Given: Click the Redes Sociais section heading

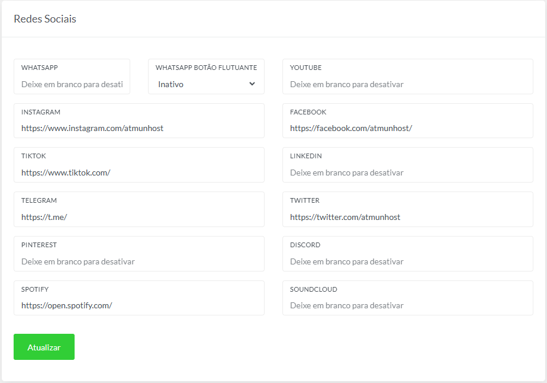Looking at the screenshot, I should [x=45, y=19].
